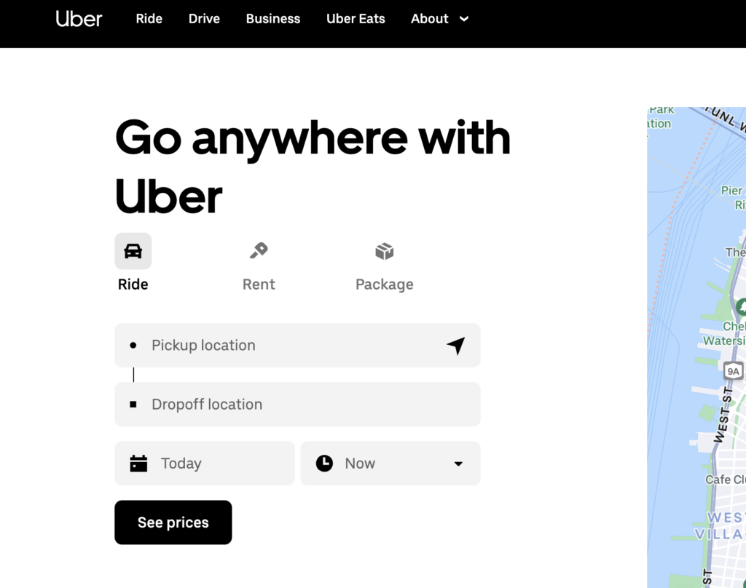Click the location arrow to use current location
Image resolution: width=746 pixels, height=588 pixels.
click(456, 345)
